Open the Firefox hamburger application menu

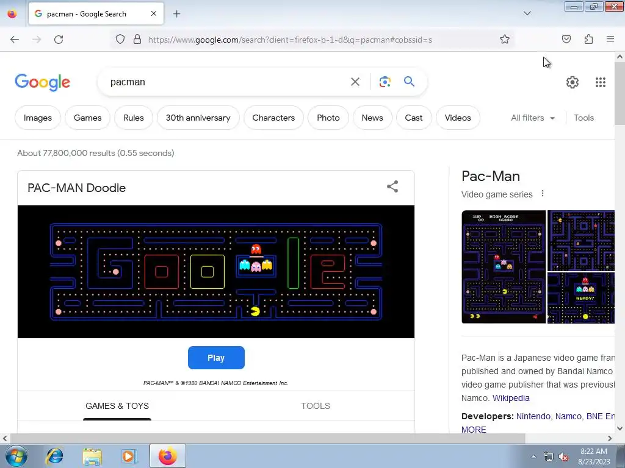pos(610,39)
